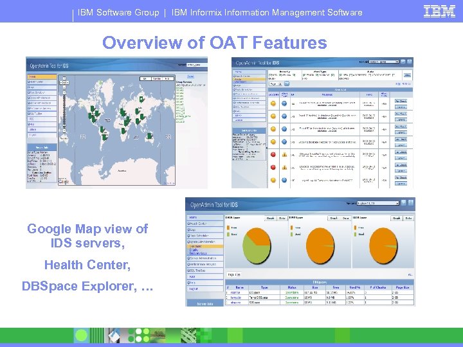The image size is (463, 347).
Task: Toggle the NEW state checkbox
Action: (341, 75)
